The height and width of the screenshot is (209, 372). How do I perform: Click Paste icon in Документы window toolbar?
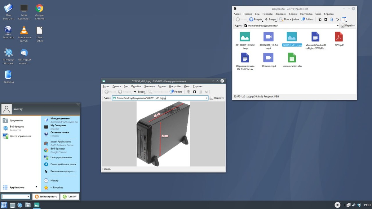click(325, 20)
